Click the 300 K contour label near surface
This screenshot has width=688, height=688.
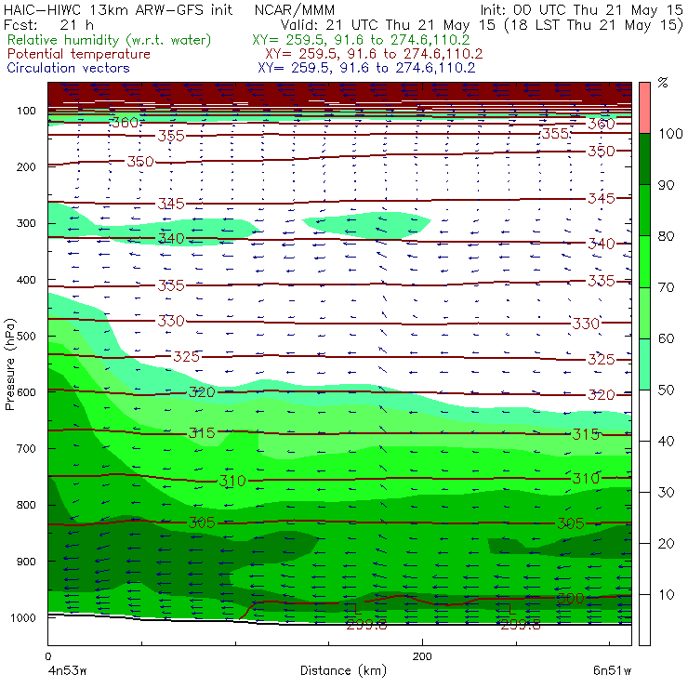click(x=571, y=599)
